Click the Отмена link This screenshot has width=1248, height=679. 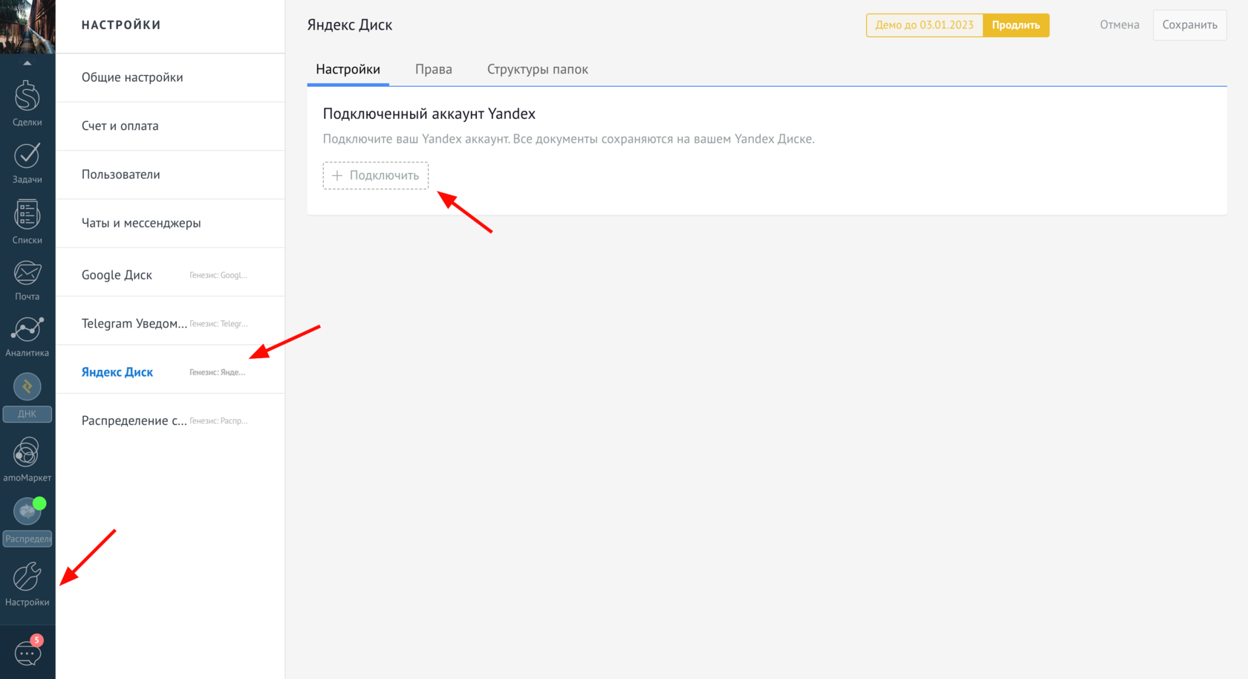coord(1119,25)
